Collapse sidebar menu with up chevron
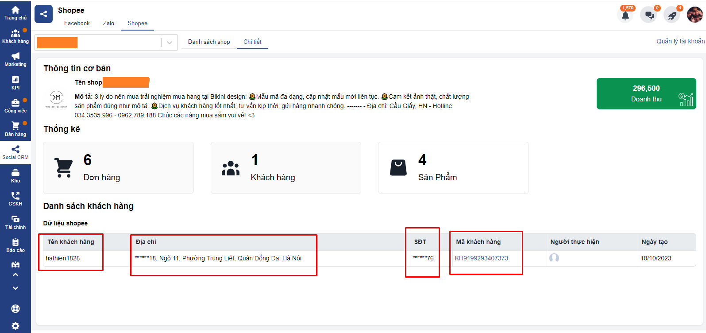The image size is (706, 333). point(15,275)
